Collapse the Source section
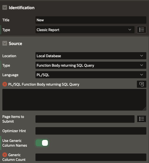149x163 pixels. point(5,43)
